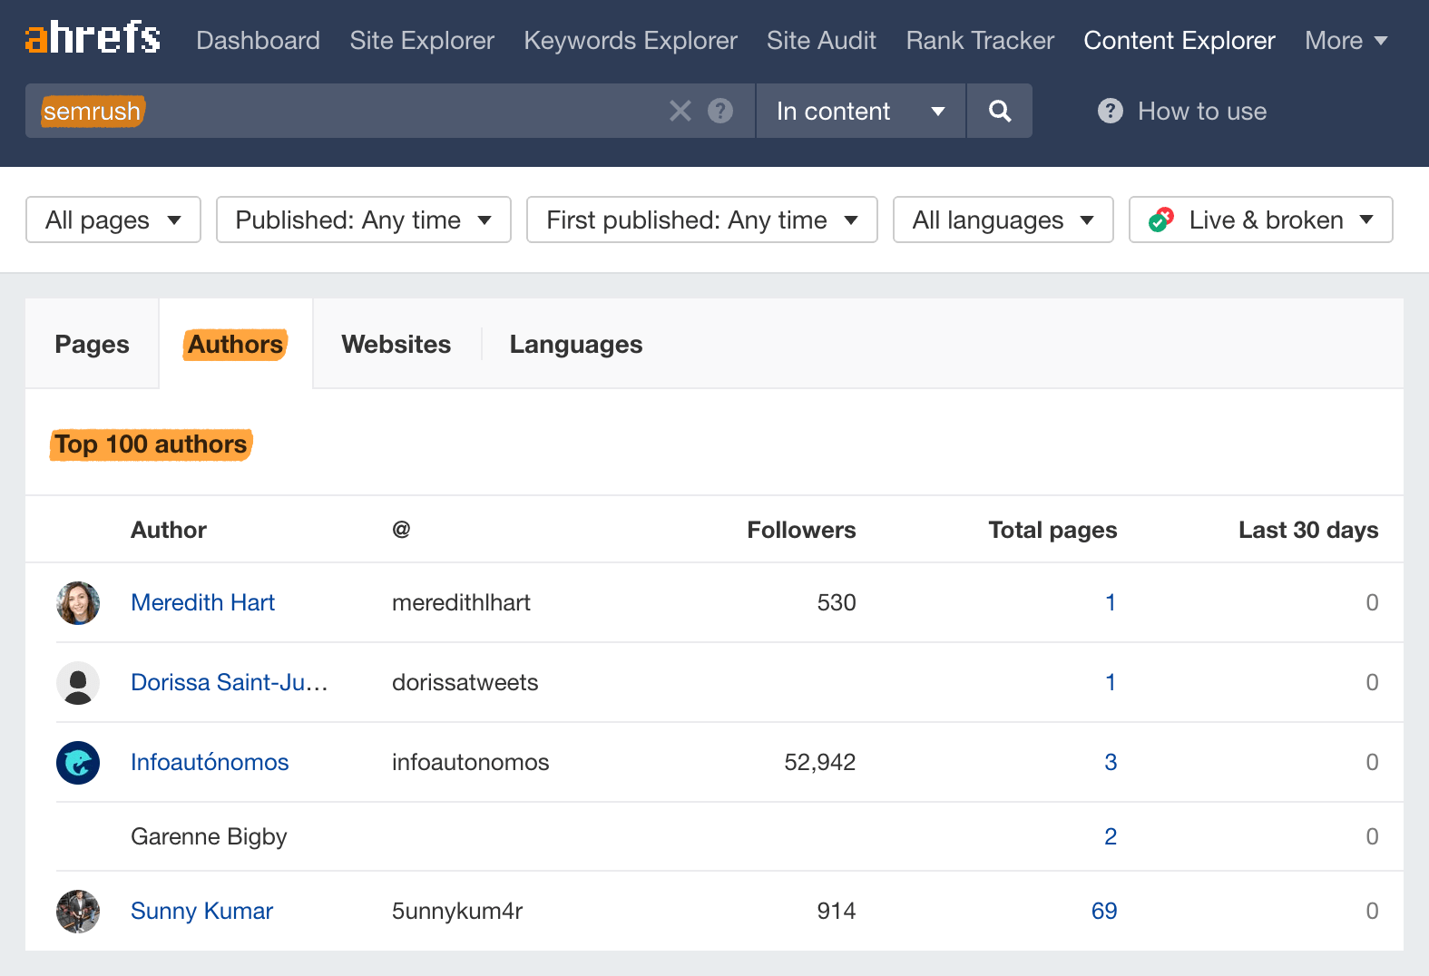Click the search field help icon
Image resolution: width=1429 pixels, height=976 pixels.
(x=720, y=111)
